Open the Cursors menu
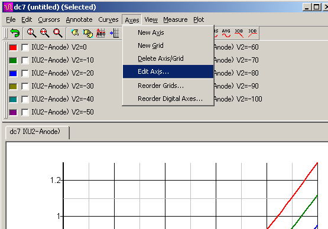328x229 pixels. [49, 19]
